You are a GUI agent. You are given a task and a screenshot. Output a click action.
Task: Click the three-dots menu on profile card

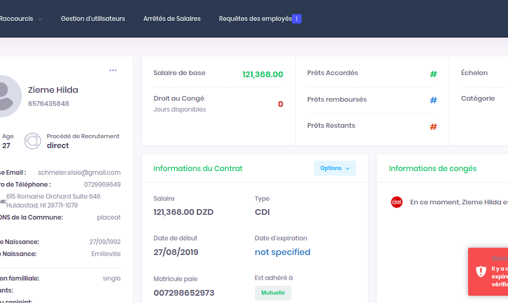pyautogui.click(x=113, y=70)
